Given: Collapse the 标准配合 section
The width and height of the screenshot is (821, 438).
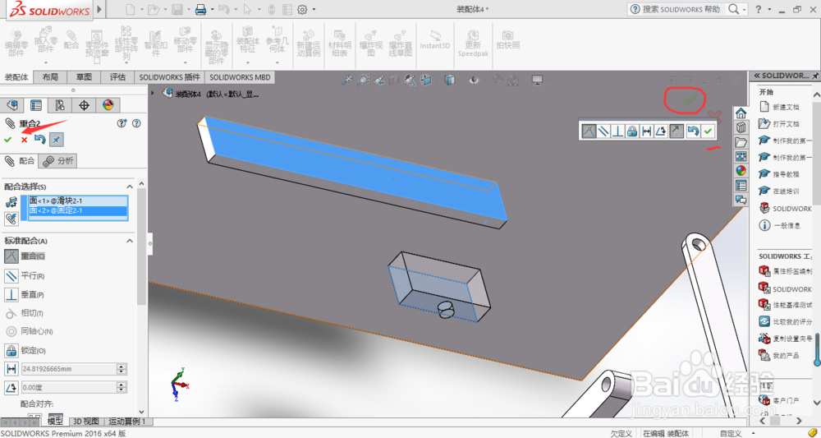Looking at the screenshot, I should [x=130, y=241].
